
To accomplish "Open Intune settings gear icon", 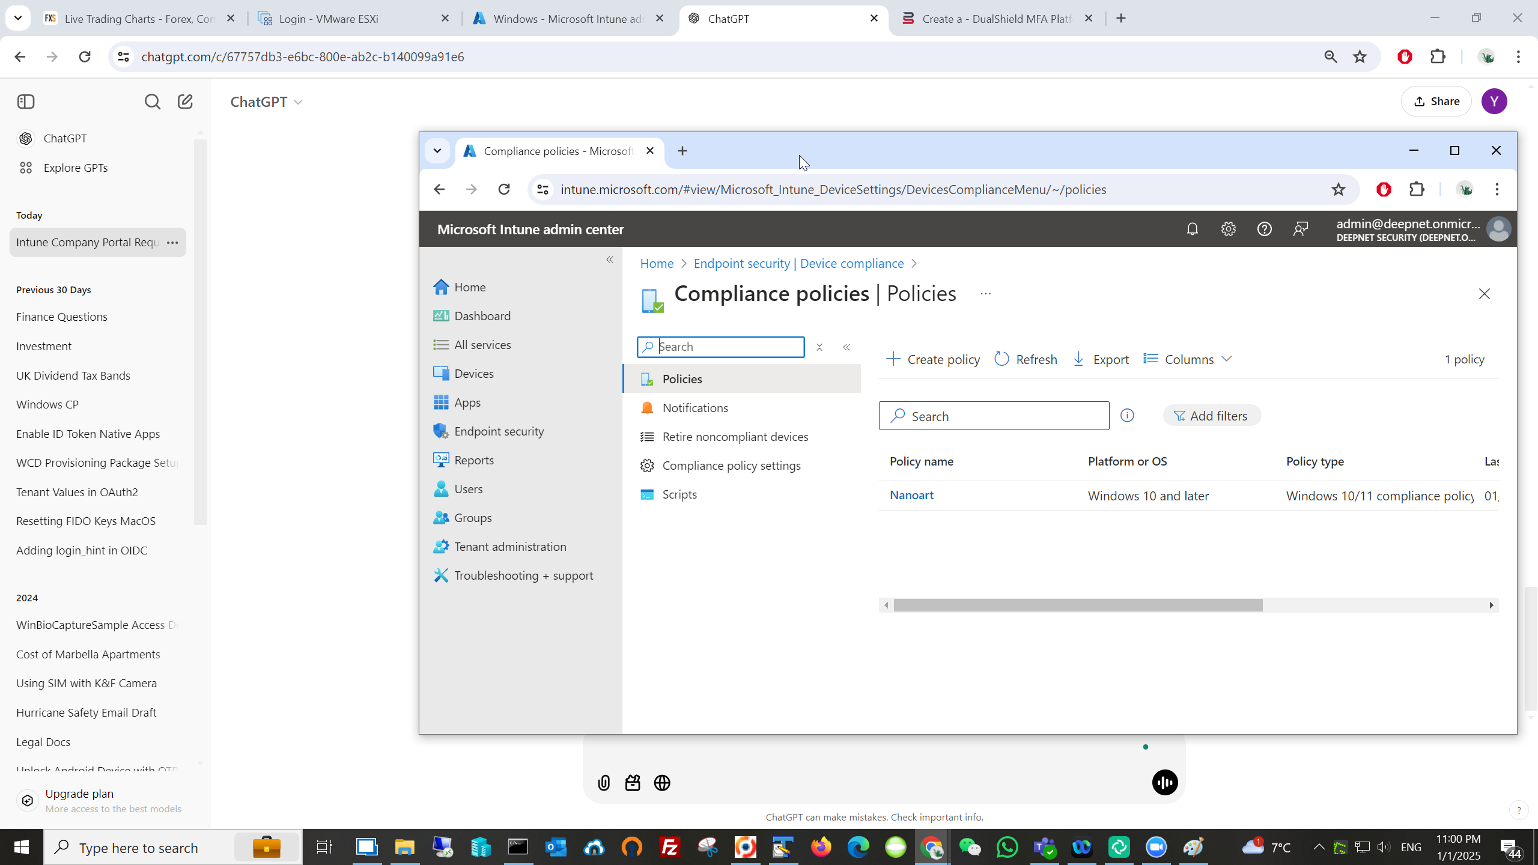I will (x=1228, y=229).
